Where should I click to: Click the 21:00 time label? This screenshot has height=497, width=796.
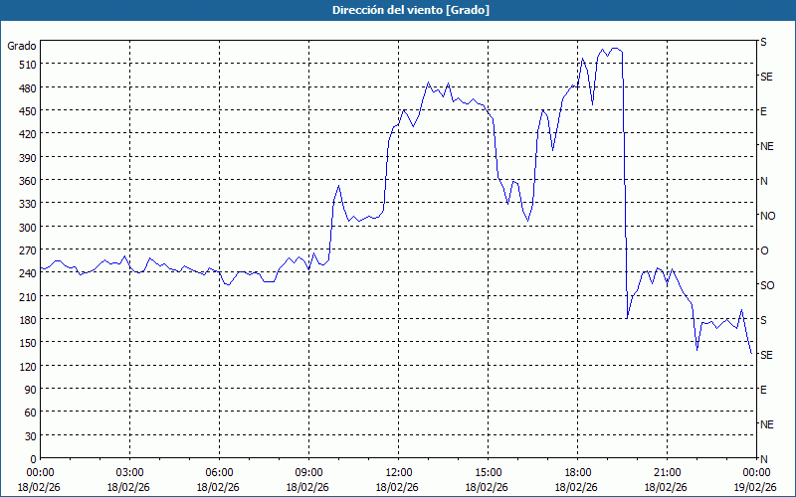[667, 473]
